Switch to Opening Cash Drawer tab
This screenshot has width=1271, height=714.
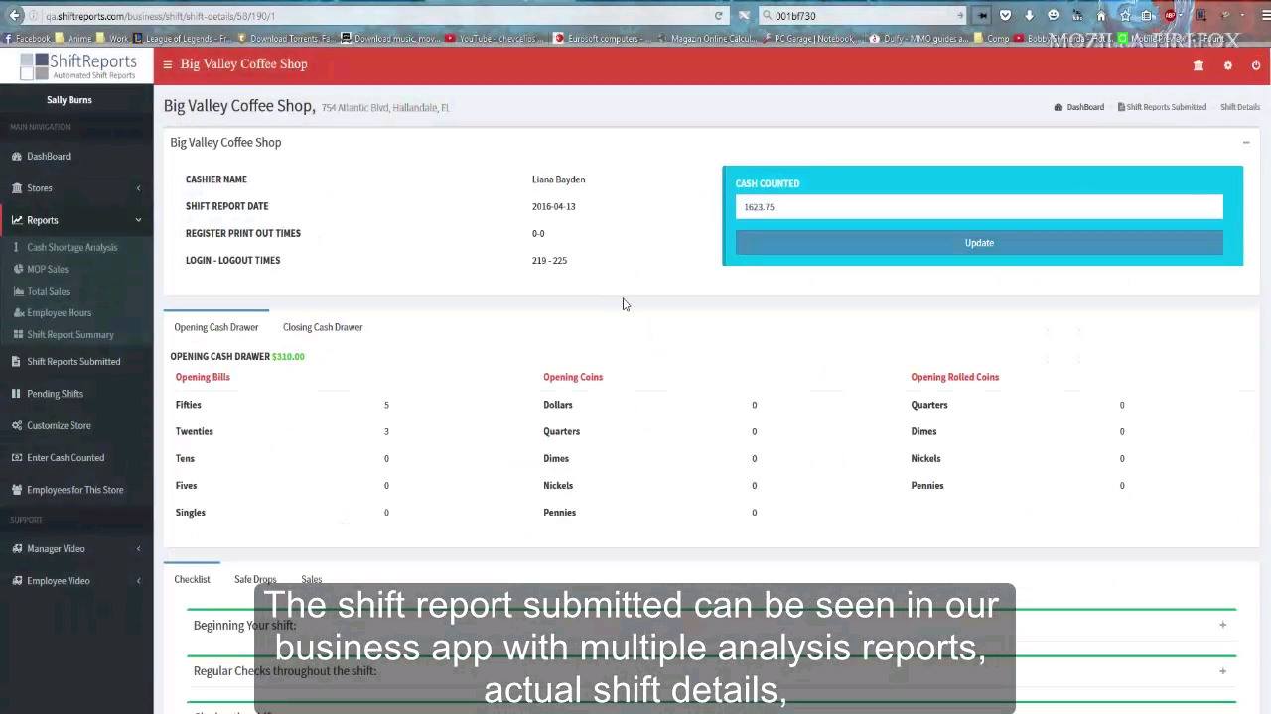point(215,327)
